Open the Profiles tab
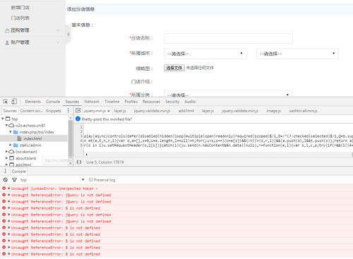 (x=131, y=102)
